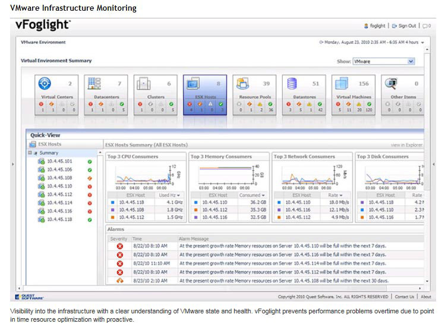Screen dimensions: 448x330
Task: Click green normal status icon under Datacenters
Action: (122, 104)
